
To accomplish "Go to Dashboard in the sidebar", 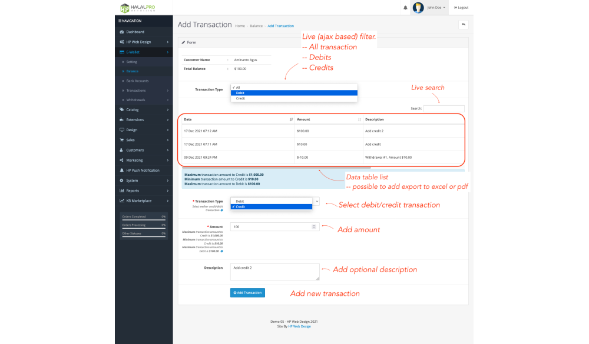I will [135, 32].
